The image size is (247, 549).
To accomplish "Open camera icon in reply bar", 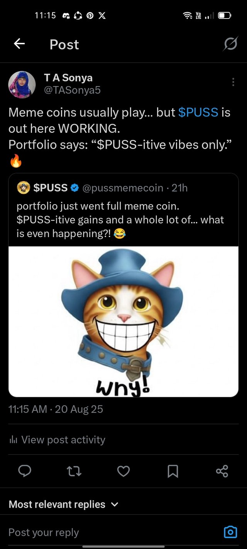I will [x=230, y=532].
